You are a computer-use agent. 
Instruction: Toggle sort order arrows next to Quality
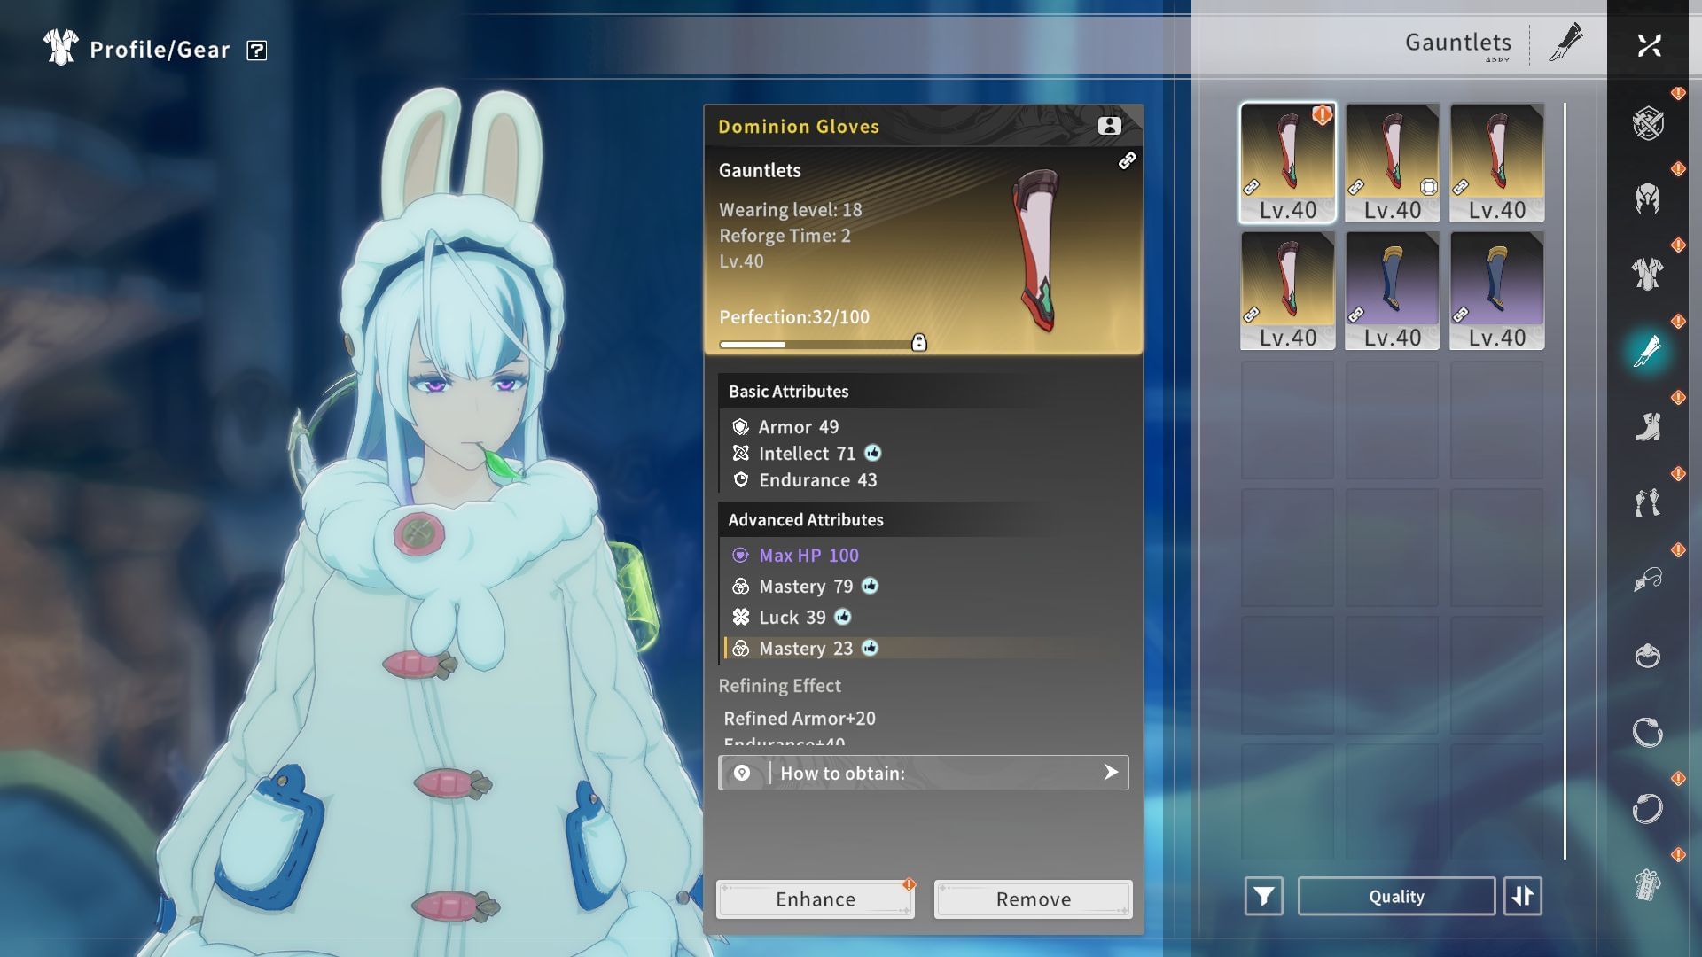(1522, 896)
